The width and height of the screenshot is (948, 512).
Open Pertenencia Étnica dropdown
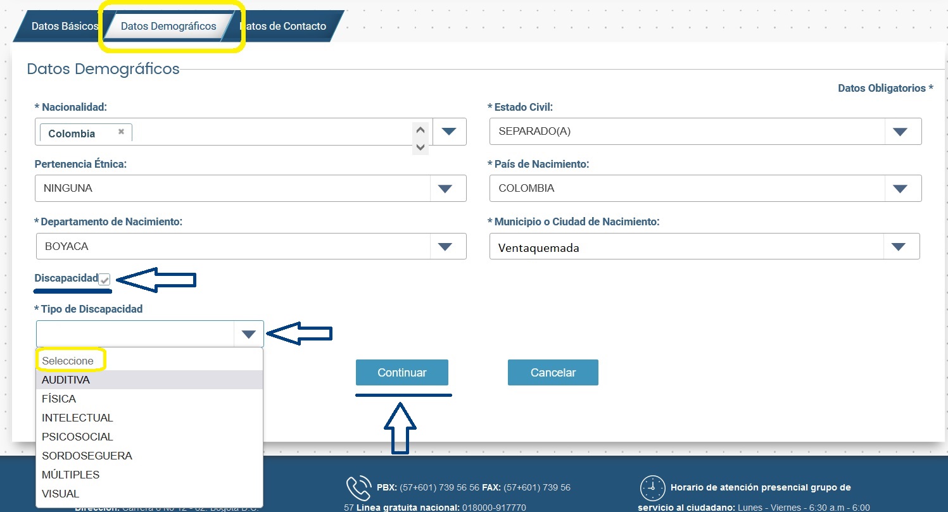(445, 189)
